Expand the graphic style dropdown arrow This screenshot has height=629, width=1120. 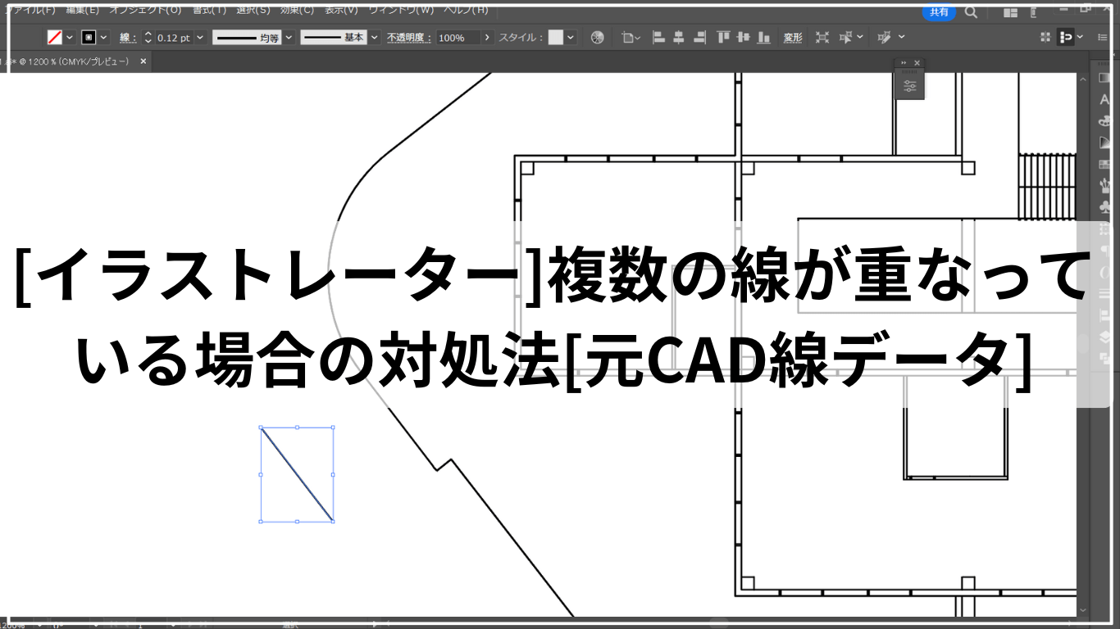571,38
